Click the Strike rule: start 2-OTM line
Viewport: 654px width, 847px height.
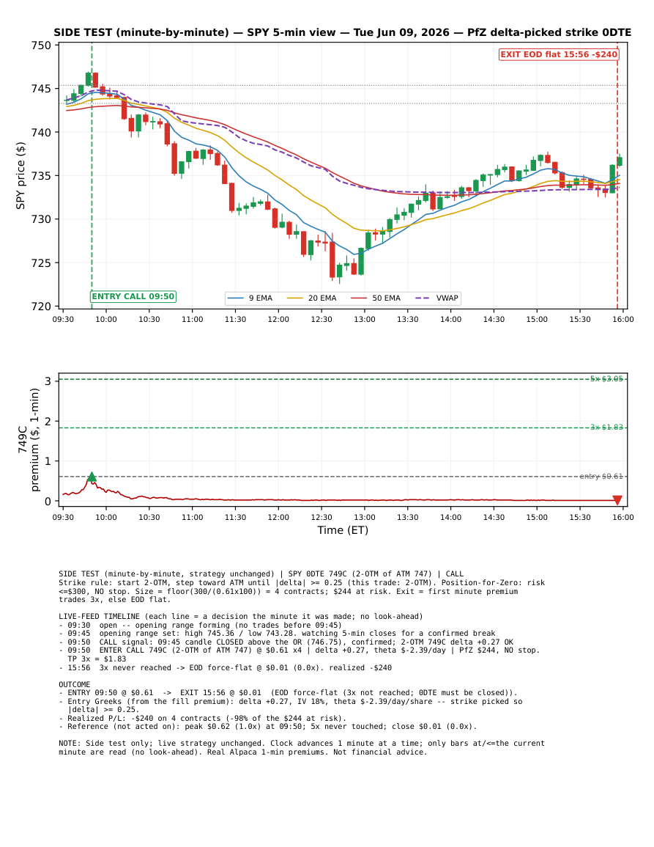(302, 591)
